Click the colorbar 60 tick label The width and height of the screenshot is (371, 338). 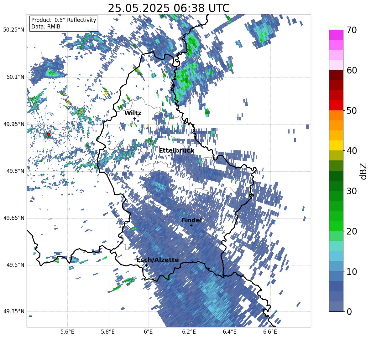(x=352, y=70)
